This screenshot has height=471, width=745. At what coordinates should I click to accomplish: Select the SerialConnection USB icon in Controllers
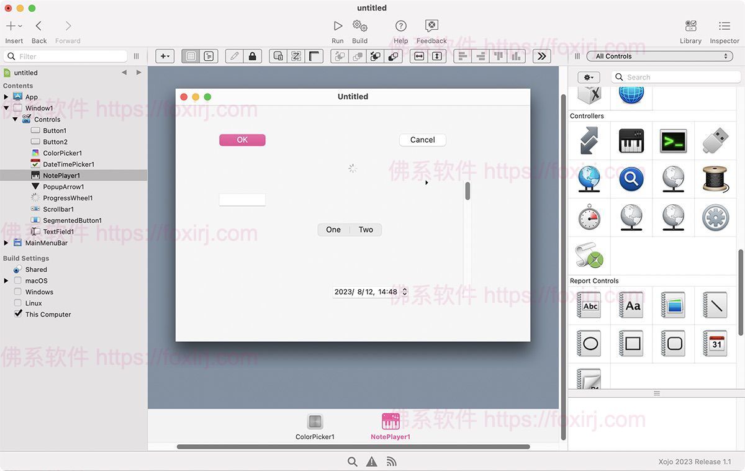click(x=715, y=141)
